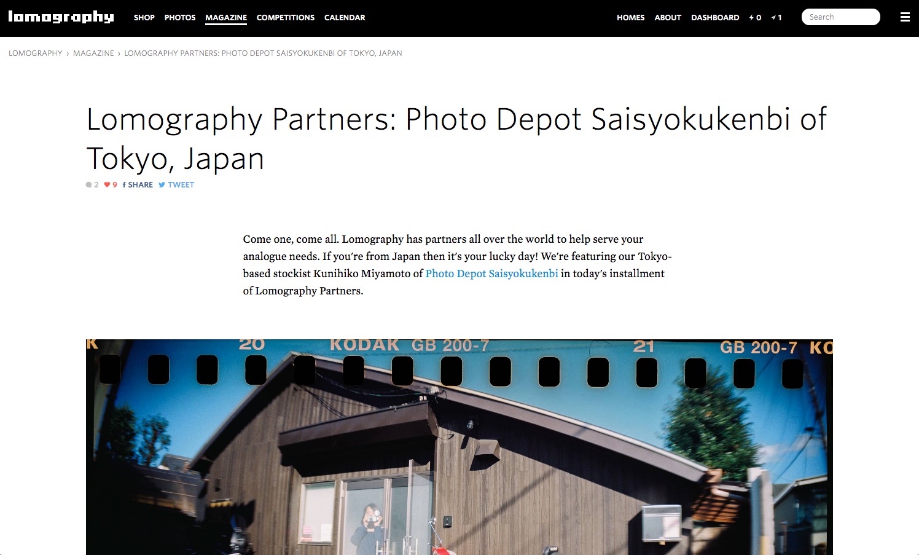The image size is (919, 555).
Task: Open the lightning bolt notifications counter
Action: click(755, 18)
